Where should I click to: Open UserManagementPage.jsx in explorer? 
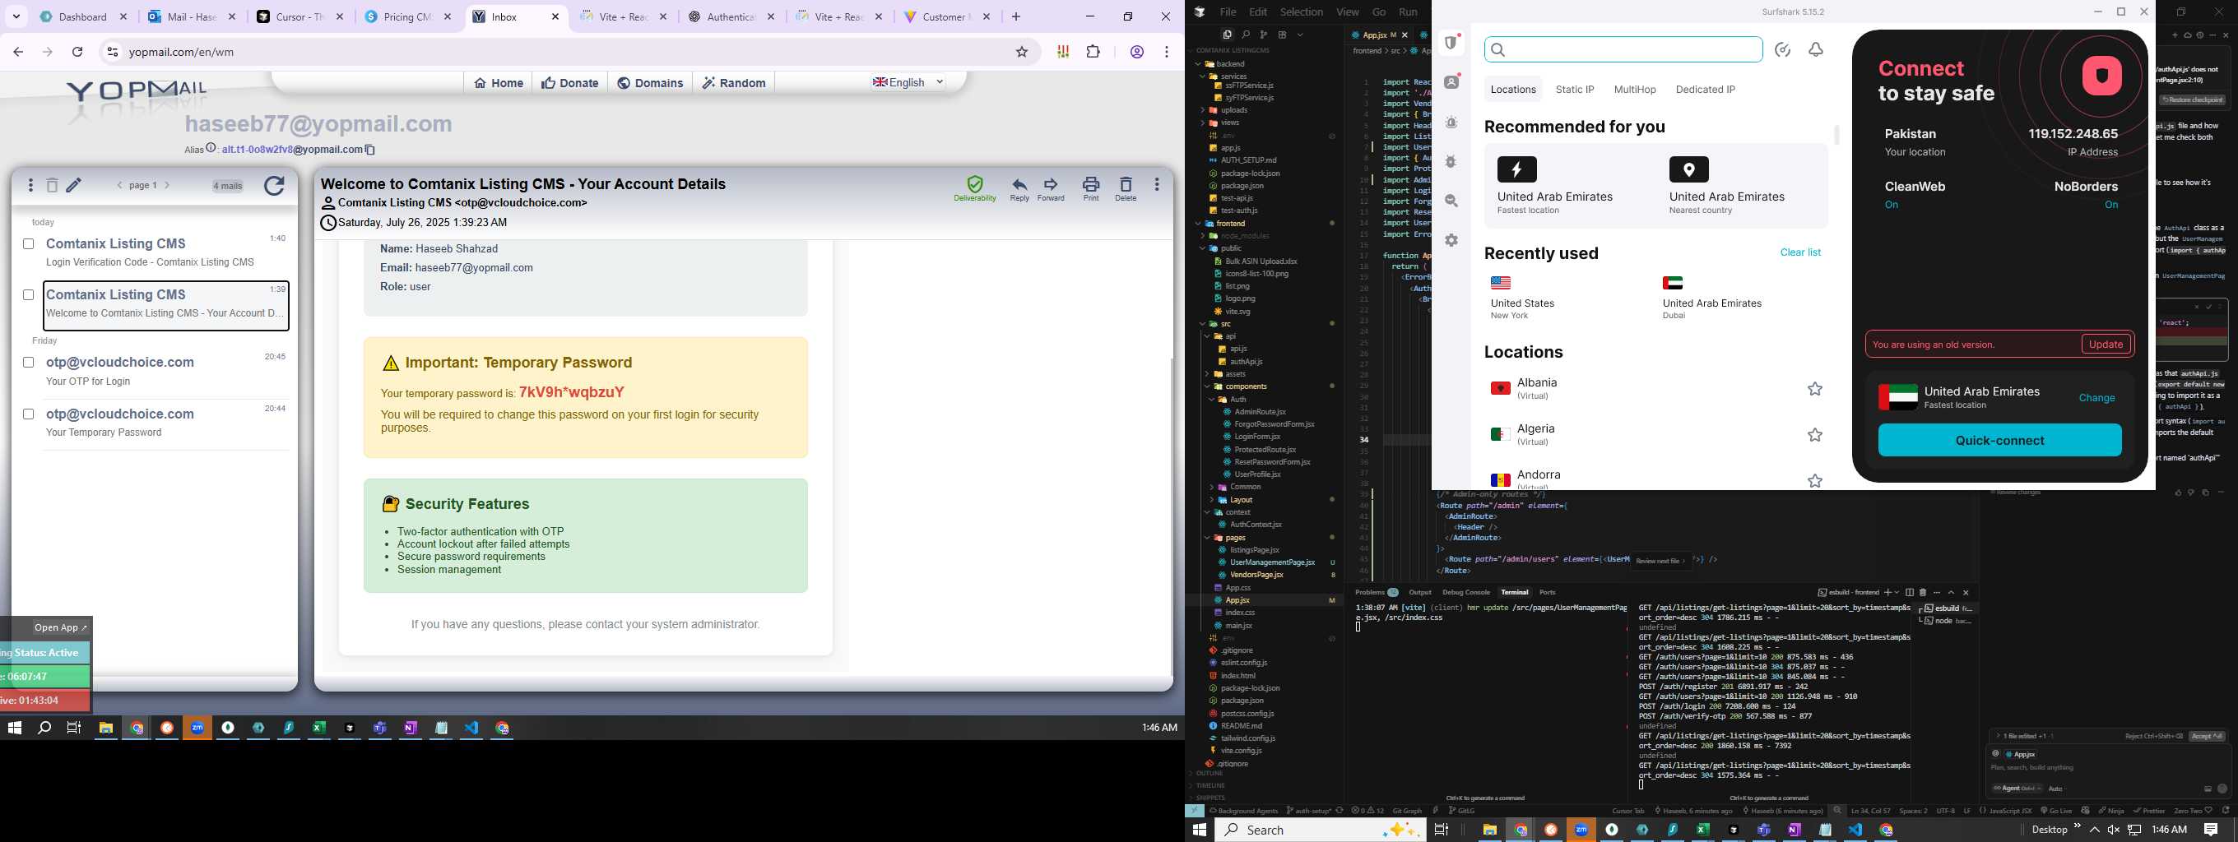tap(1272, 562)
